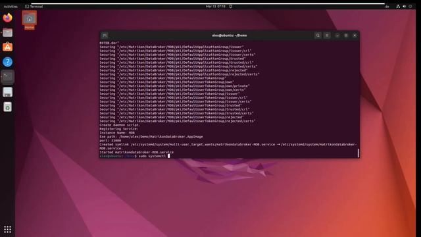This screenshot has height=237, width=421.
Task: Click the 'Exe path' AppImage line
Action: [x=151, y=136]
